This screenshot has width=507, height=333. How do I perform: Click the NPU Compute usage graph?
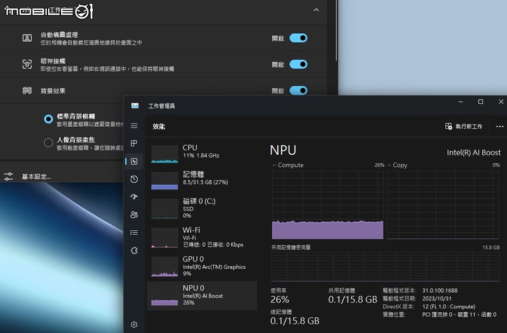[x=328, y=205]
